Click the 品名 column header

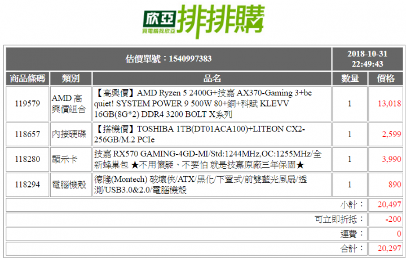212,78
